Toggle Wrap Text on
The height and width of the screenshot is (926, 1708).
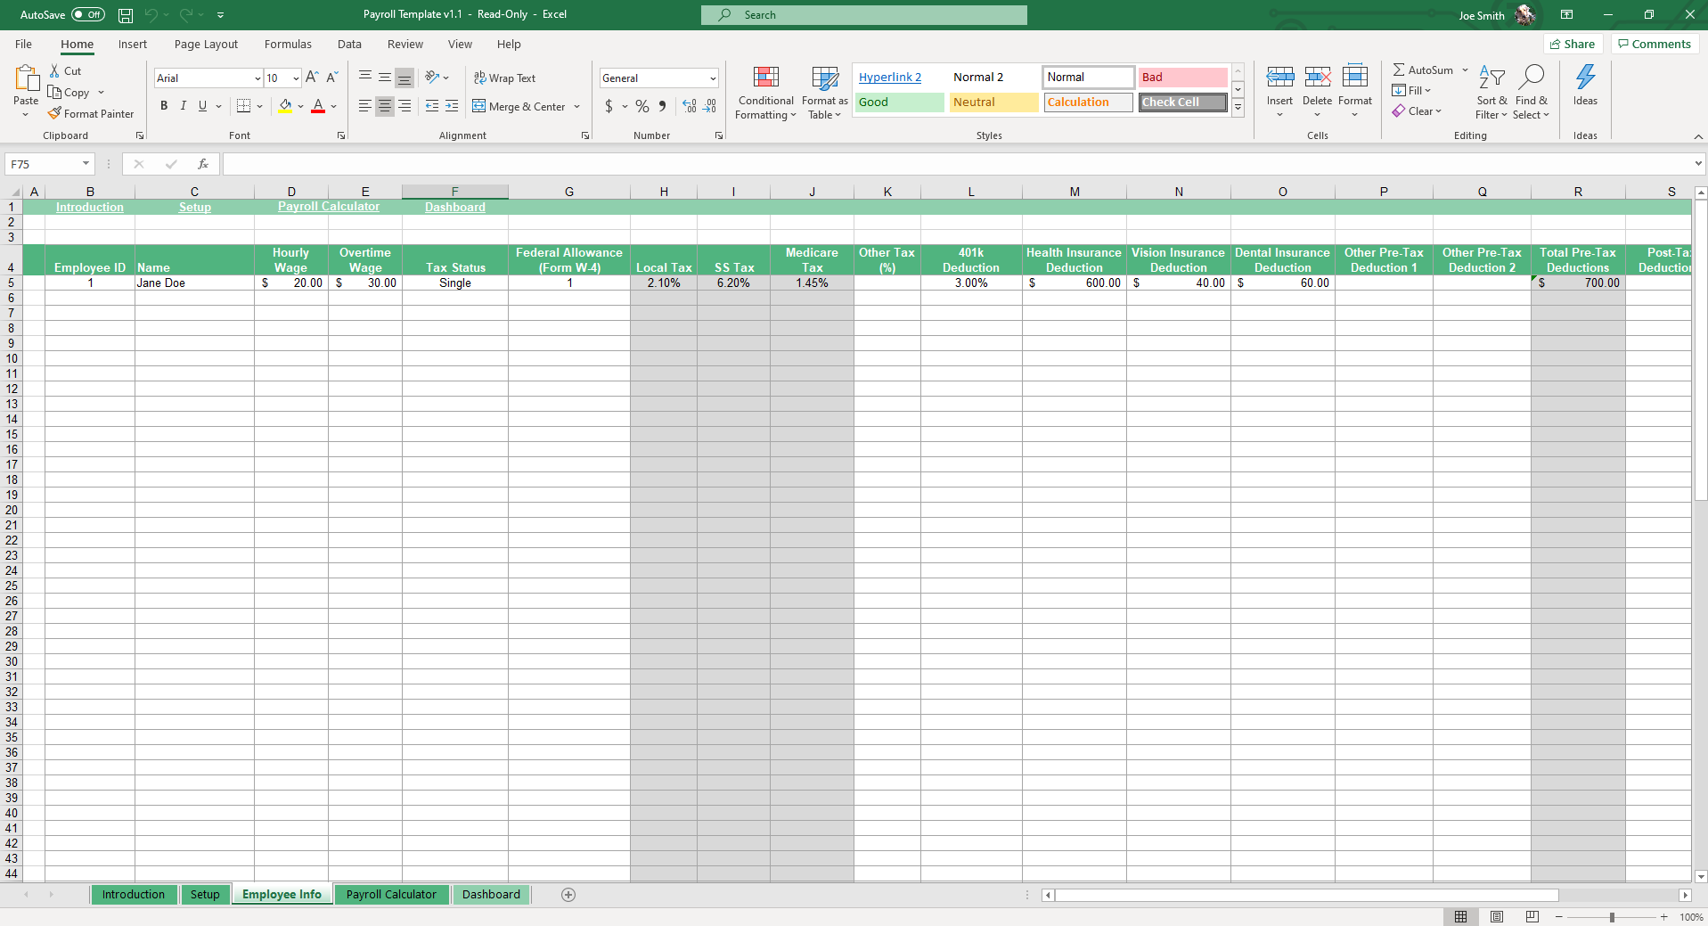click(504, 78)
